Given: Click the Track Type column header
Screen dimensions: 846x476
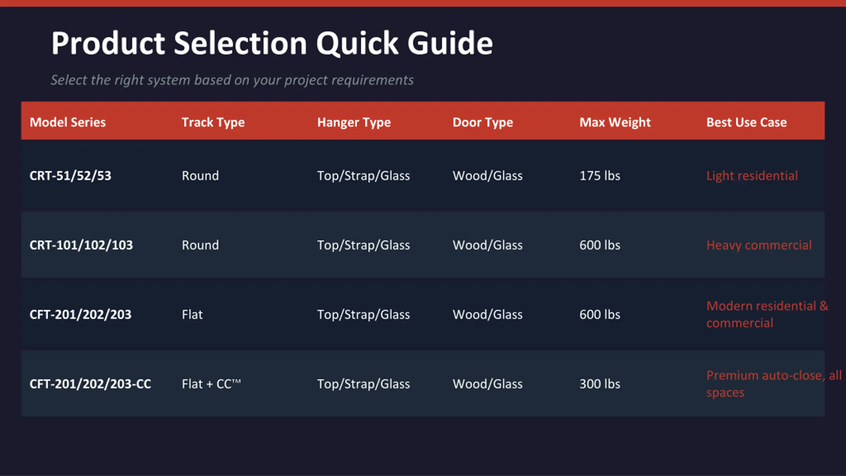Looking at the screenshot, I should coord(213,122).
